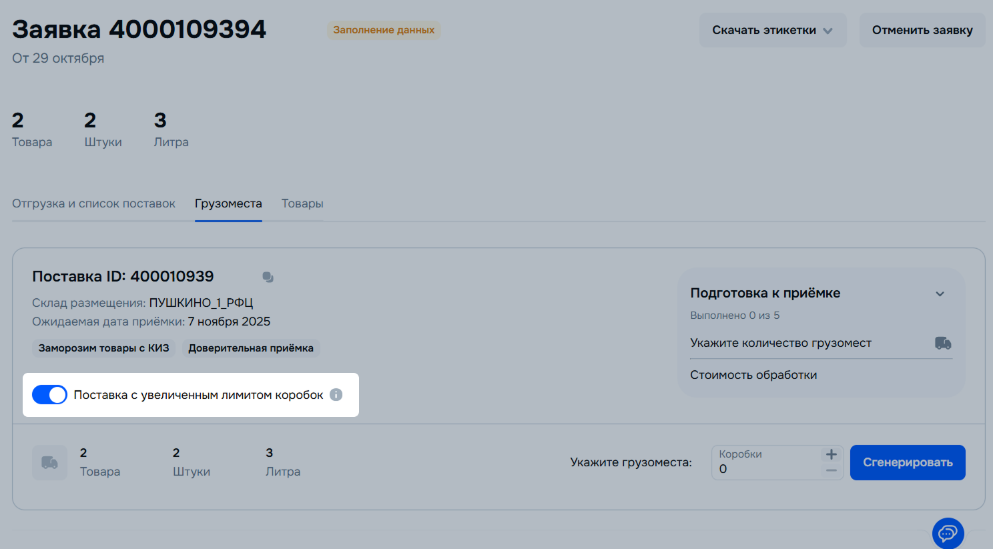
Task: Click the blue 'Сгенерировать' button
Action: (x=907, y=462)
